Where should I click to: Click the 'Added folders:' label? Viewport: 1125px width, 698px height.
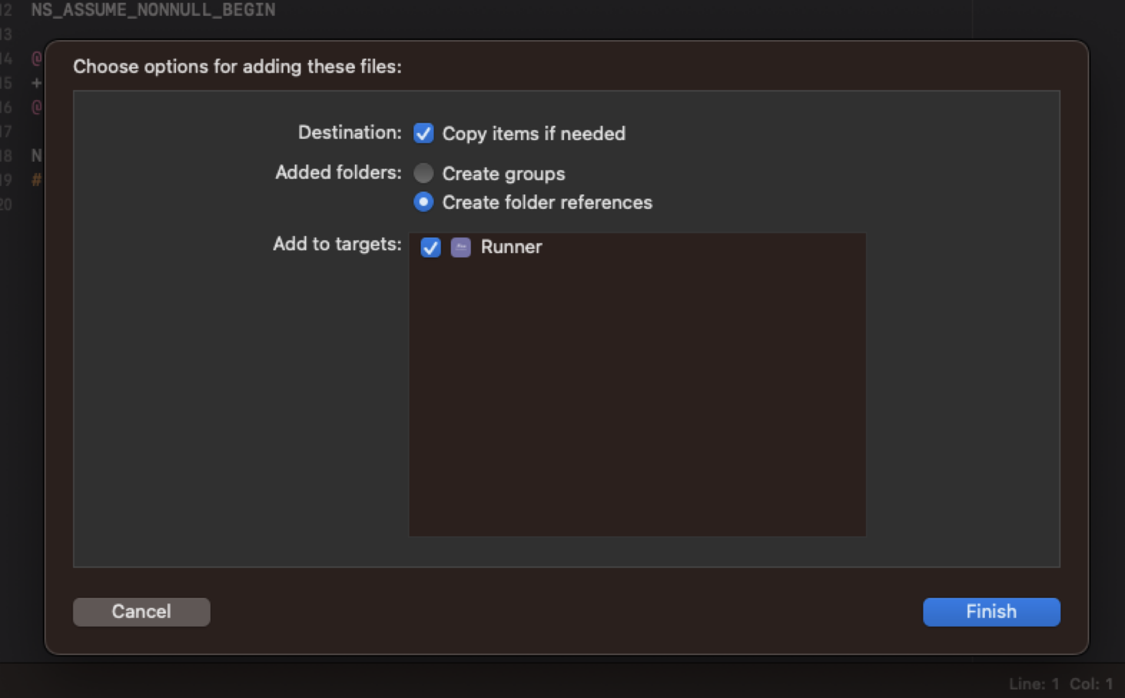pyautogui.click(x=338, y=173)
